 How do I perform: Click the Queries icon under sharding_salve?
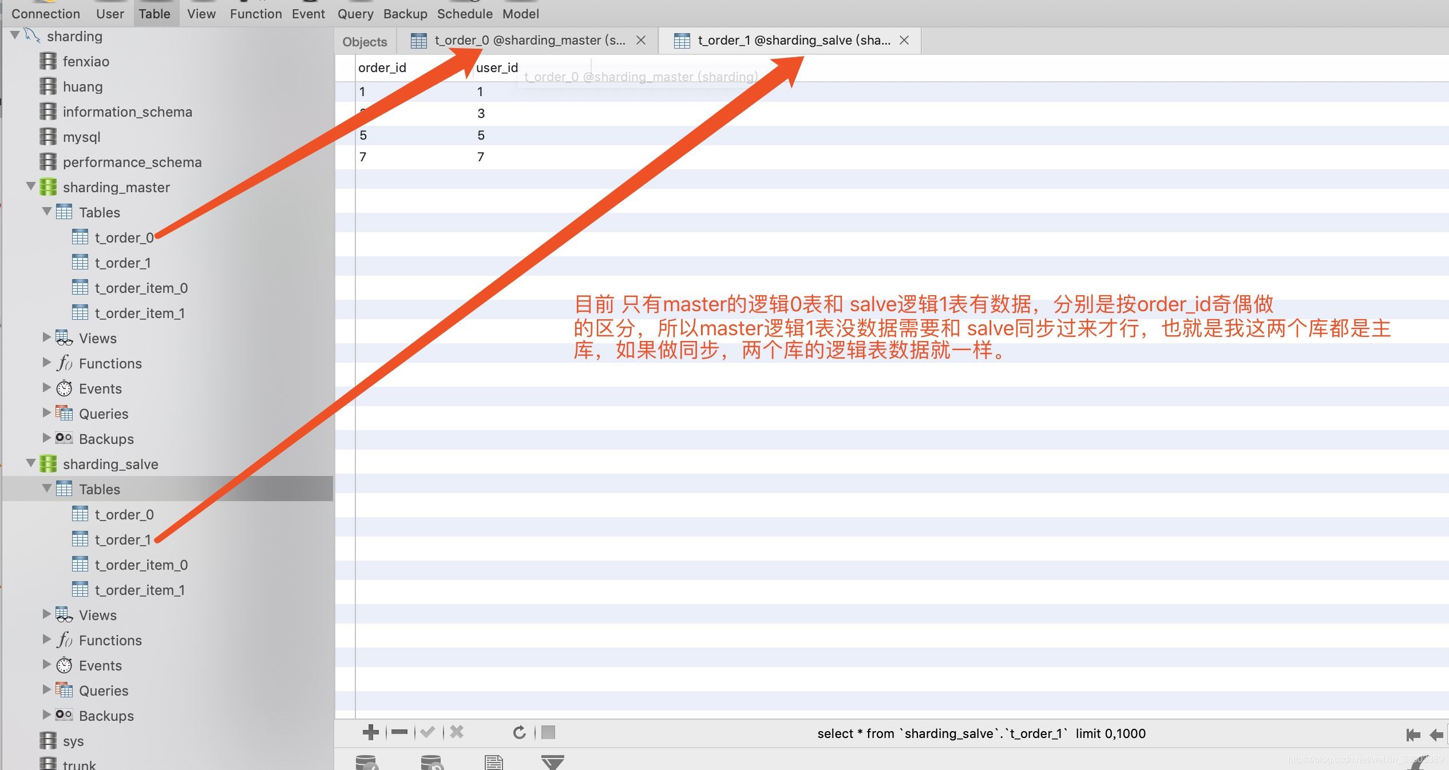pyautogui.click(x=64, y=690)
